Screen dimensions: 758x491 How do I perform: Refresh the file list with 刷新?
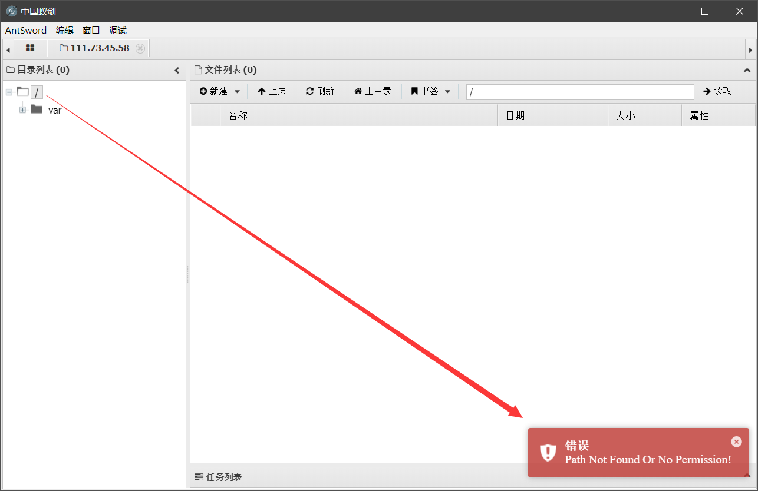click(x=320, y=91)
